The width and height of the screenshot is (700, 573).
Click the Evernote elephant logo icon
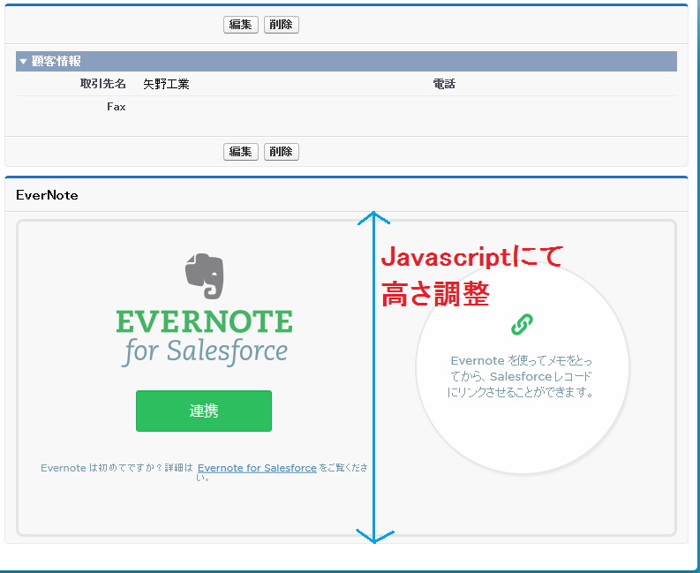point(205,276)
